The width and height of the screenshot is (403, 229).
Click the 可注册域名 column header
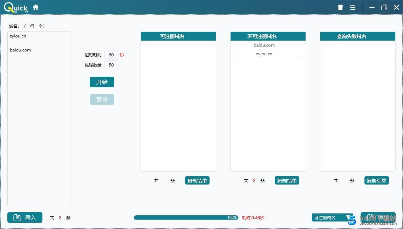[178, 36]
